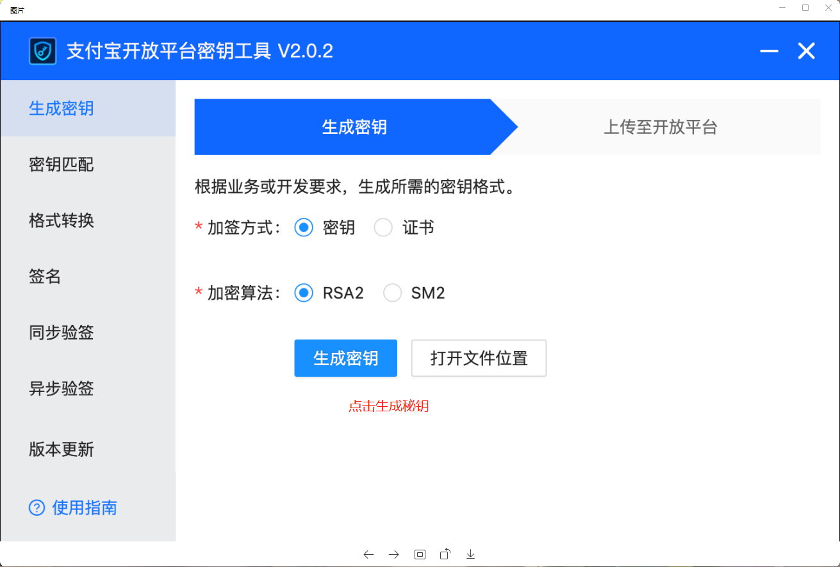Select the 密钥 signing method radio
Viewport: 840px width, 567px height.
[x=304, y=227]
